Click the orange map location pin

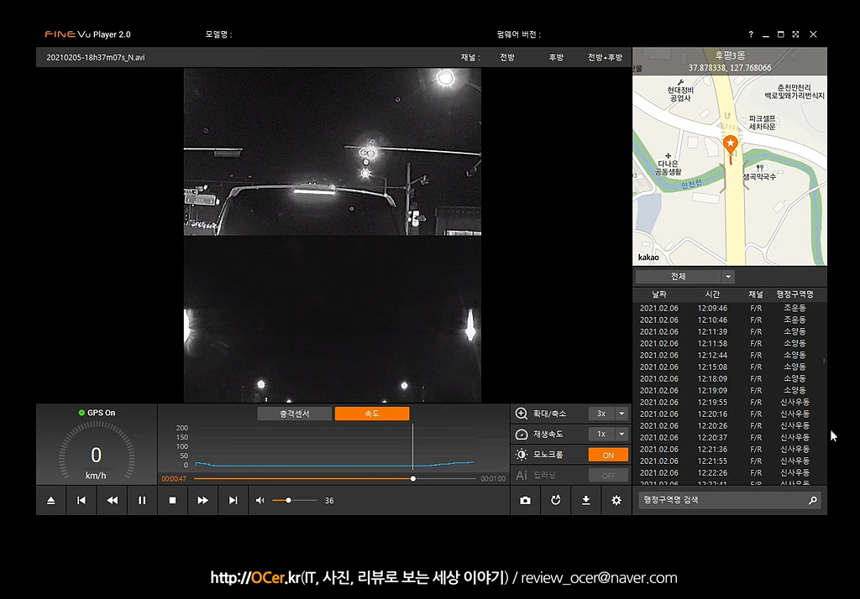point(730,144)
